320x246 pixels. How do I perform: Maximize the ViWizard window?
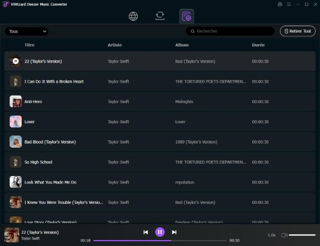coord(307,4)
